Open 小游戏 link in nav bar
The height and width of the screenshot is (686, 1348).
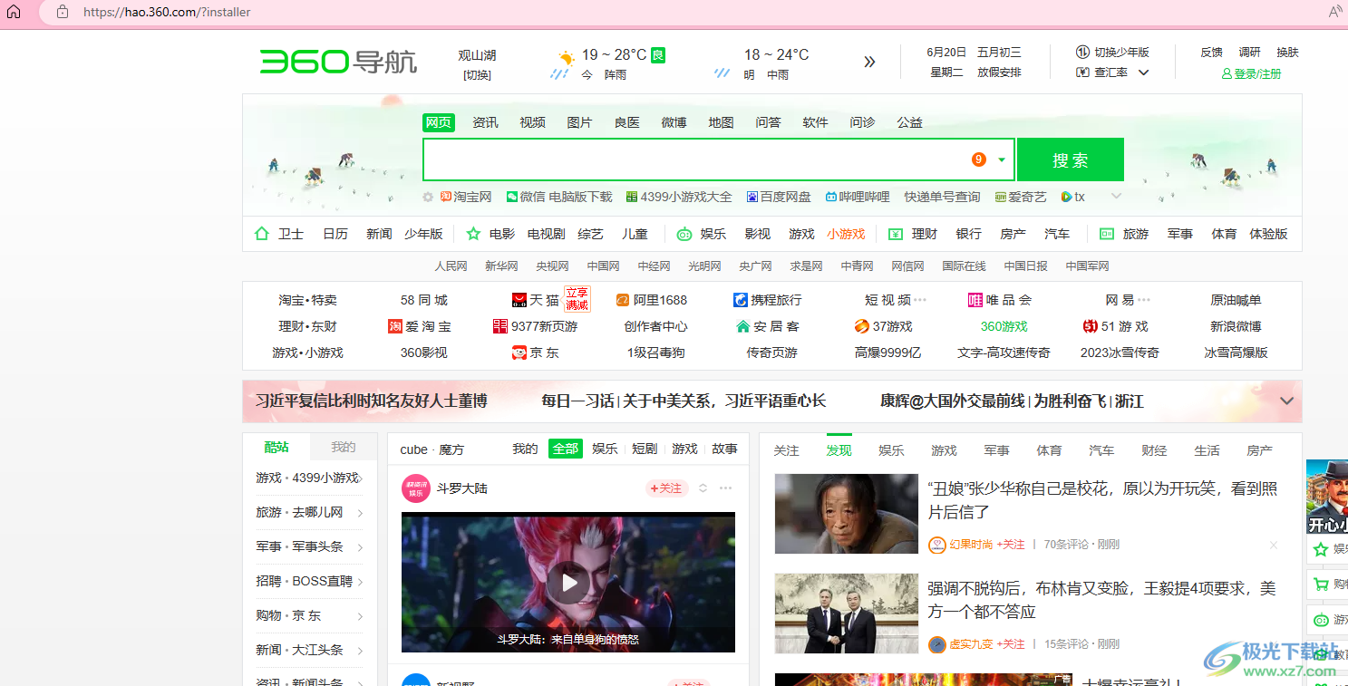(x=846, y=234)
